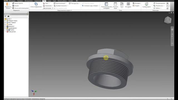Expand the Revolution1 (Вращение1) feature

pyautogui.click(x=5, y=26)
